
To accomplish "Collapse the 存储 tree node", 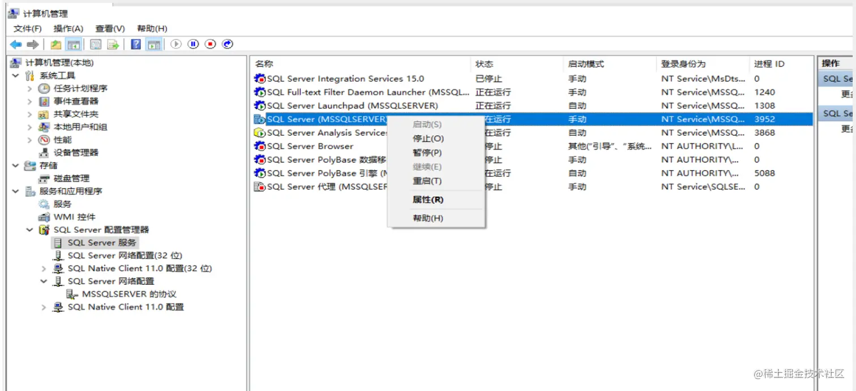I will pyautogui.click(x=15, y=166).
